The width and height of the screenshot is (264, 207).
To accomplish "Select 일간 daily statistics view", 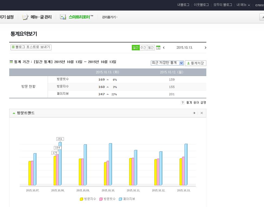I will [135, 48].
